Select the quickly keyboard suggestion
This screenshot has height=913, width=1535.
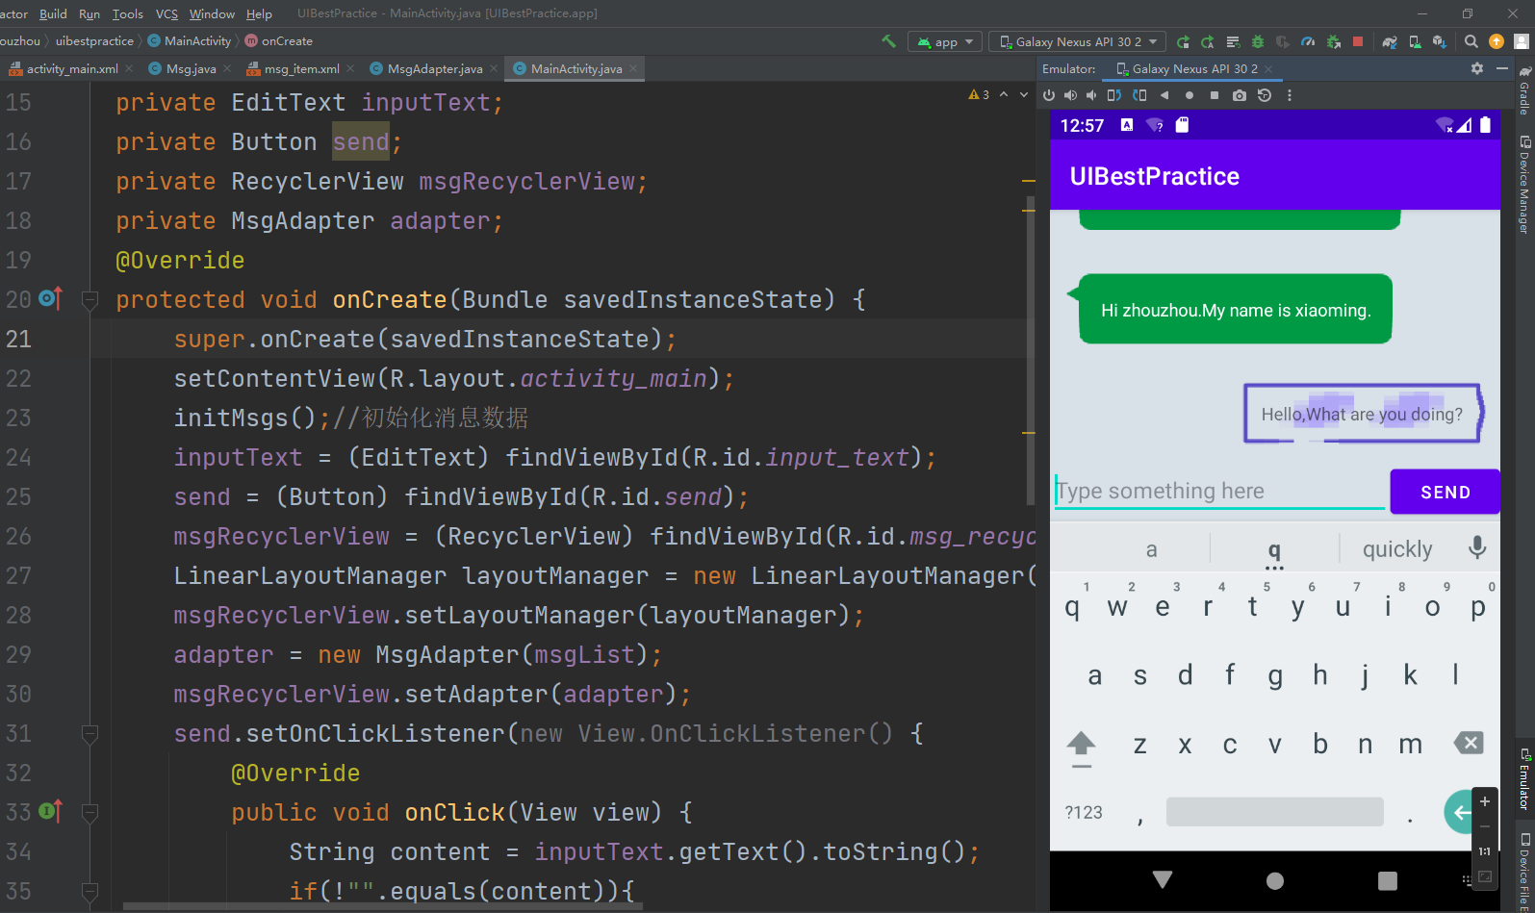(1397, 548)
